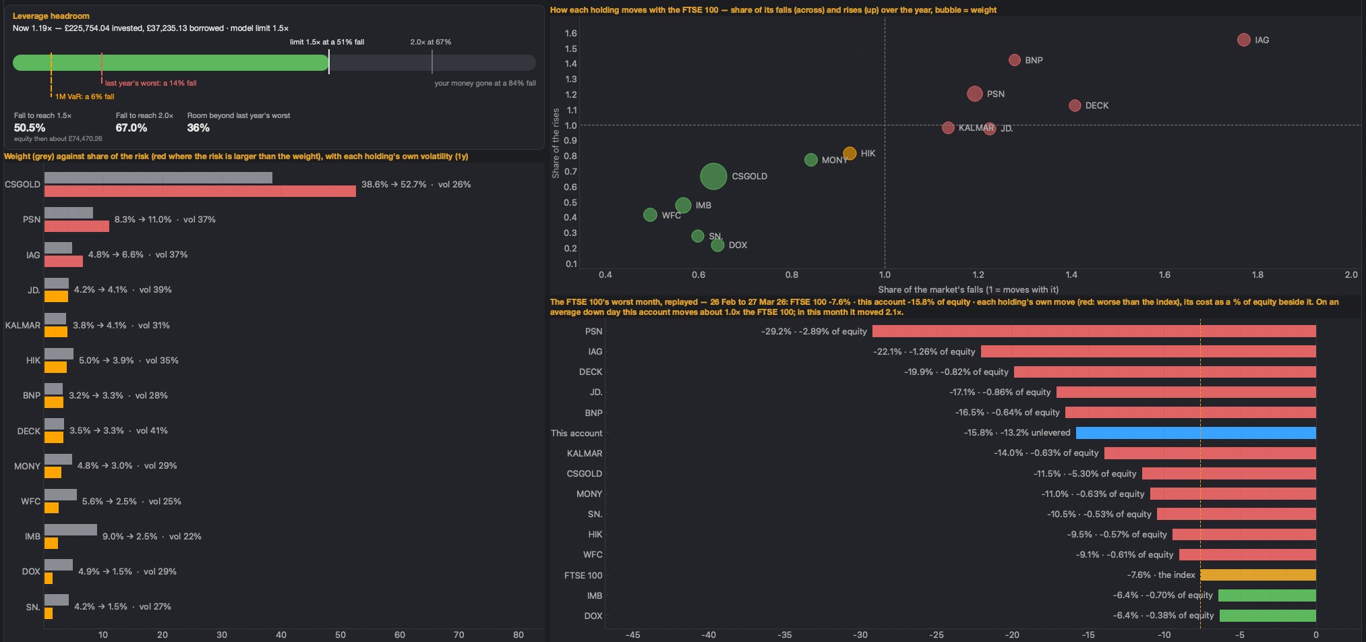Click the blue This account bar

[x=1196, y=433]
